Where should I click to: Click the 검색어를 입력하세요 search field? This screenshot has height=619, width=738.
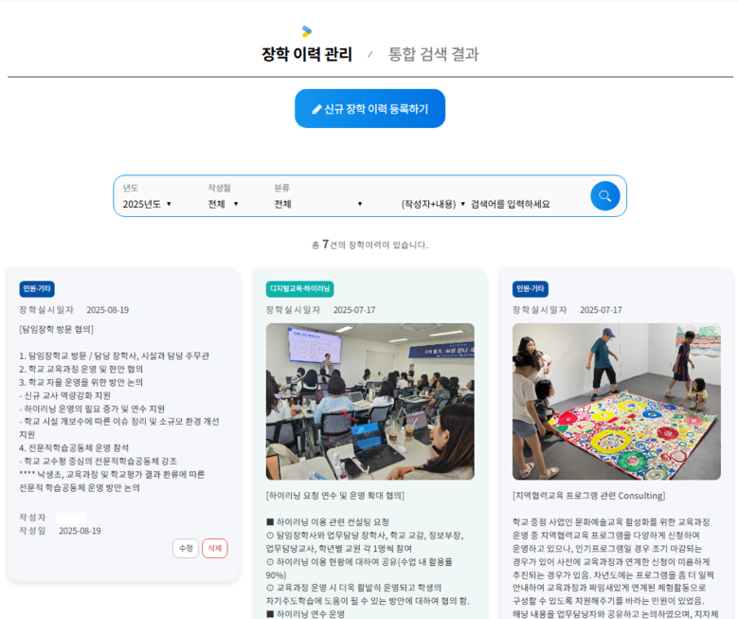521,204
